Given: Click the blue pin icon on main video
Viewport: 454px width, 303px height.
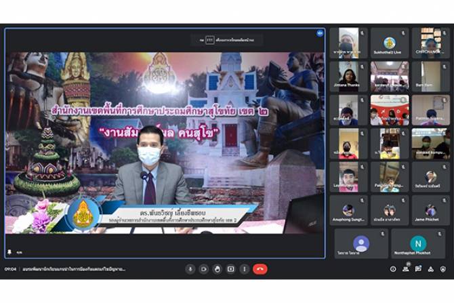Looking at the screenshot, I should click(320, 33).
